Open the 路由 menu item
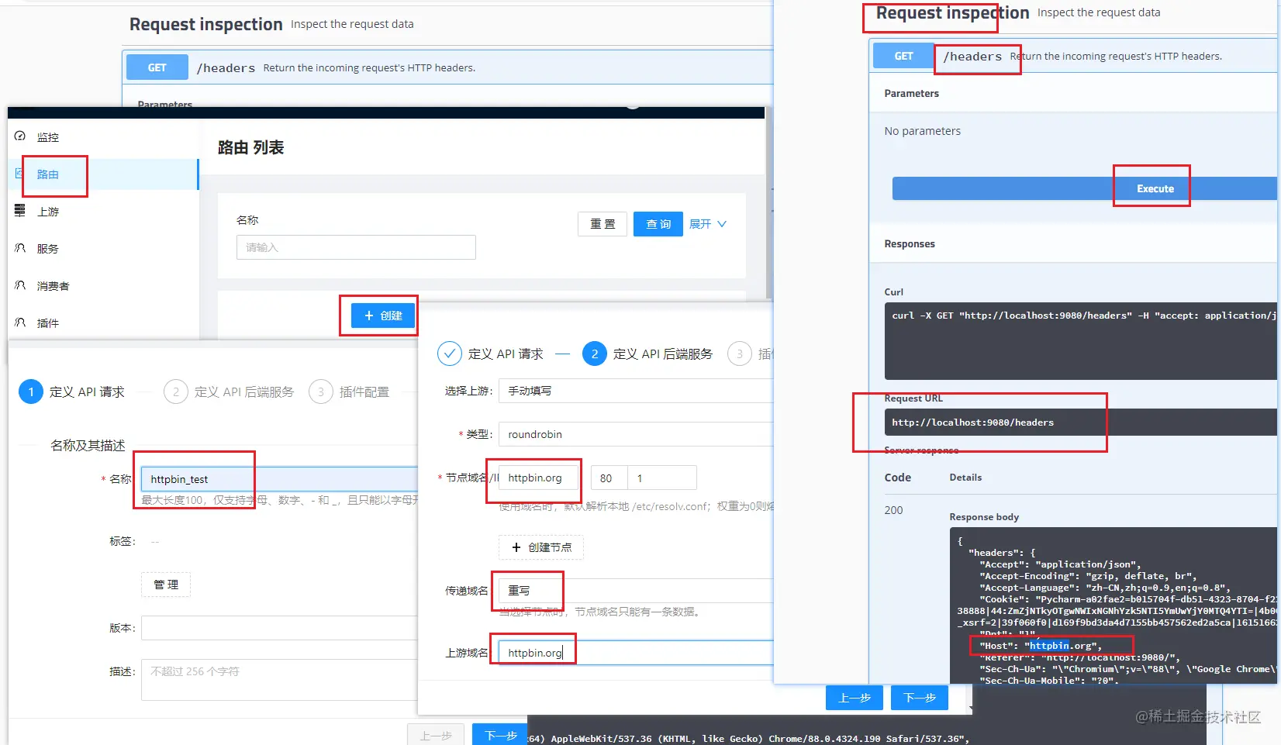1281x745 pixels. coord(48,174)
